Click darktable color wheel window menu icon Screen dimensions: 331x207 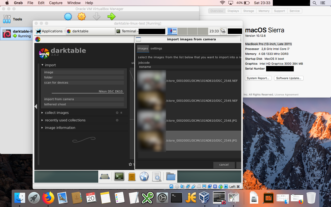click(38, 39)
